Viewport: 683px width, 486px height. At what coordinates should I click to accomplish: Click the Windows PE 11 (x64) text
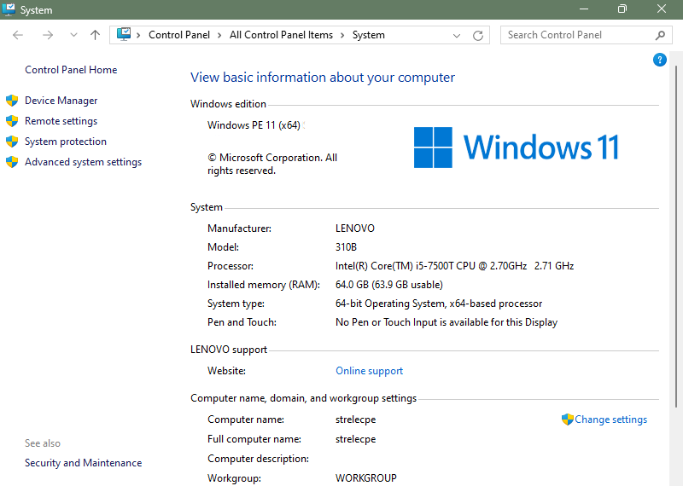point(254,125)
